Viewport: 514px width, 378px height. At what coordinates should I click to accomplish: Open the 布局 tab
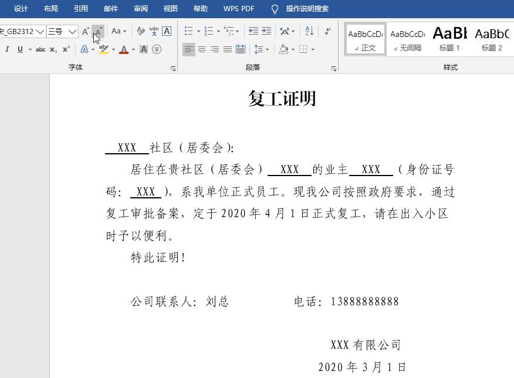pyautogui.click(x=51, y=9)
